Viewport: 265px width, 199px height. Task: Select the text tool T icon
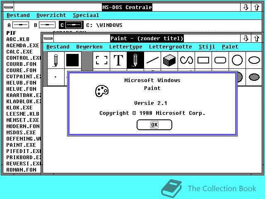118,60
